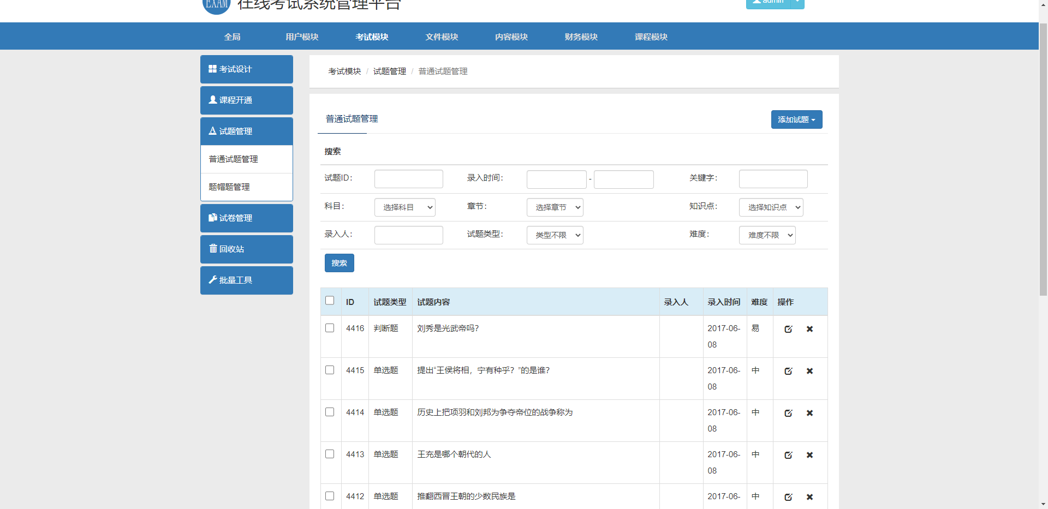Check the box for question 4415
Viewport: 1048px width, 509px height.
click(x=330, y=370)
